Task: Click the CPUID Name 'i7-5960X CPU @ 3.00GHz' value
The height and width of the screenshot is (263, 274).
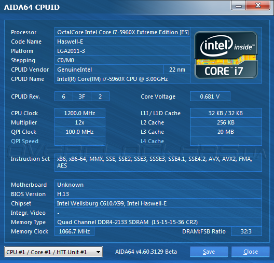Action: (122, 79)
